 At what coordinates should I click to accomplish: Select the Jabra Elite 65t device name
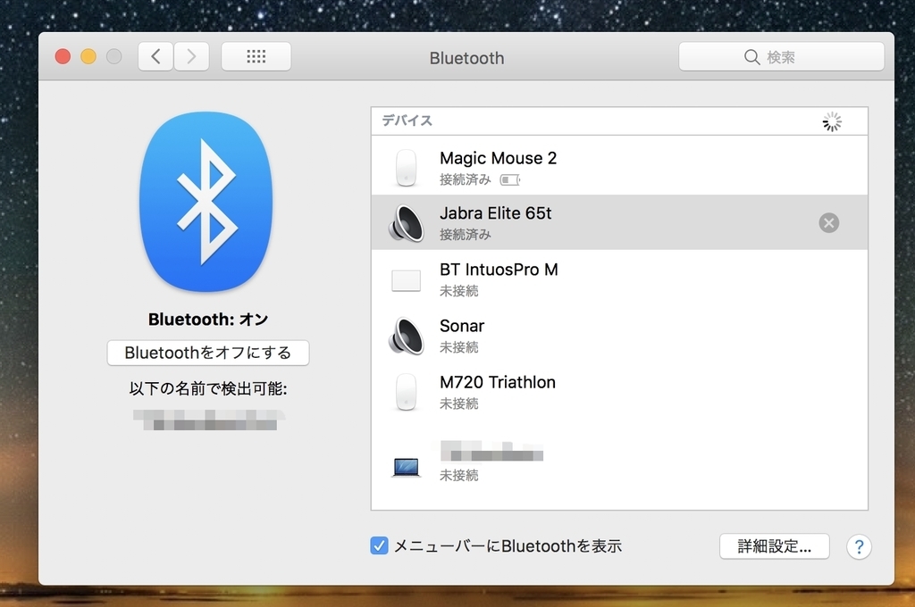pyautogui.click(x=495, y=213)
